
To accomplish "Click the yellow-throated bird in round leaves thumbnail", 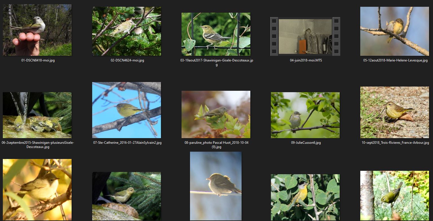I will pyautogui.click(x=305, y=197).
